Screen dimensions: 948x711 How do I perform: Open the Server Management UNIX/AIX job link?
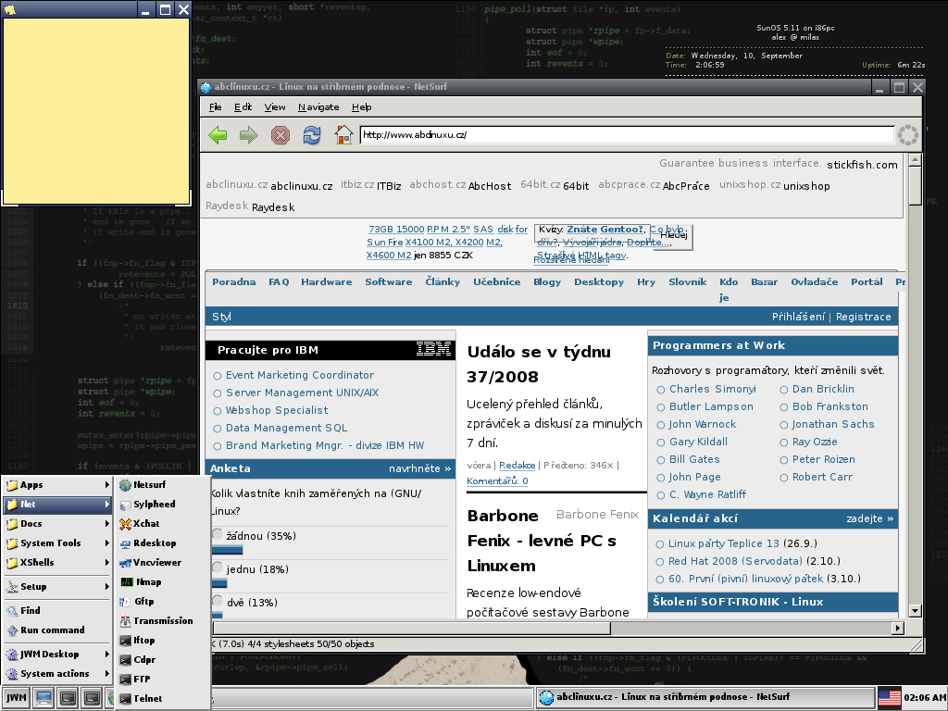(303, 393)
